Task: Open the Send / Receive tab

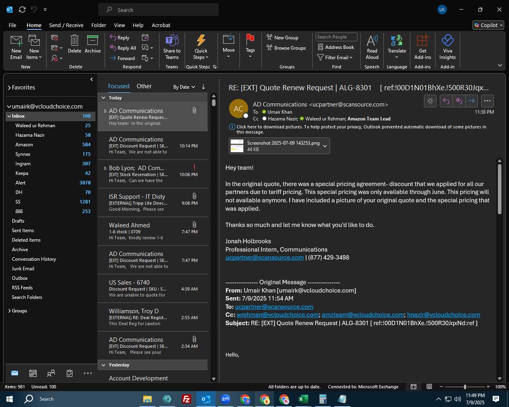Action: [66, 25]
